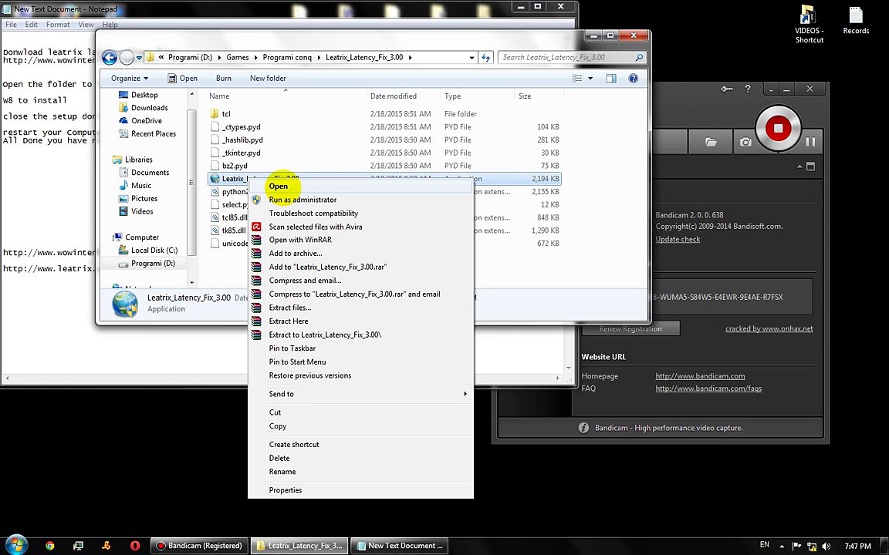Click Update check link in Bandicam
Viewport: 889px width, 555px height.
coord(678,239)
